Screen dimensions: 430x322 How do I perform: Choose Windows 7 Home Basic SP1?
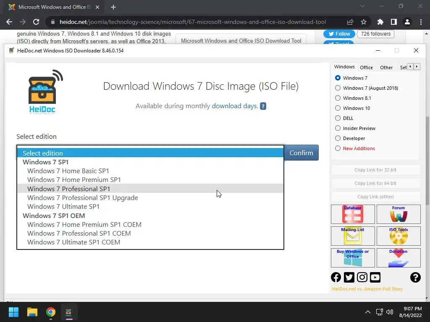pyautogui.click(x=150, y=171)
